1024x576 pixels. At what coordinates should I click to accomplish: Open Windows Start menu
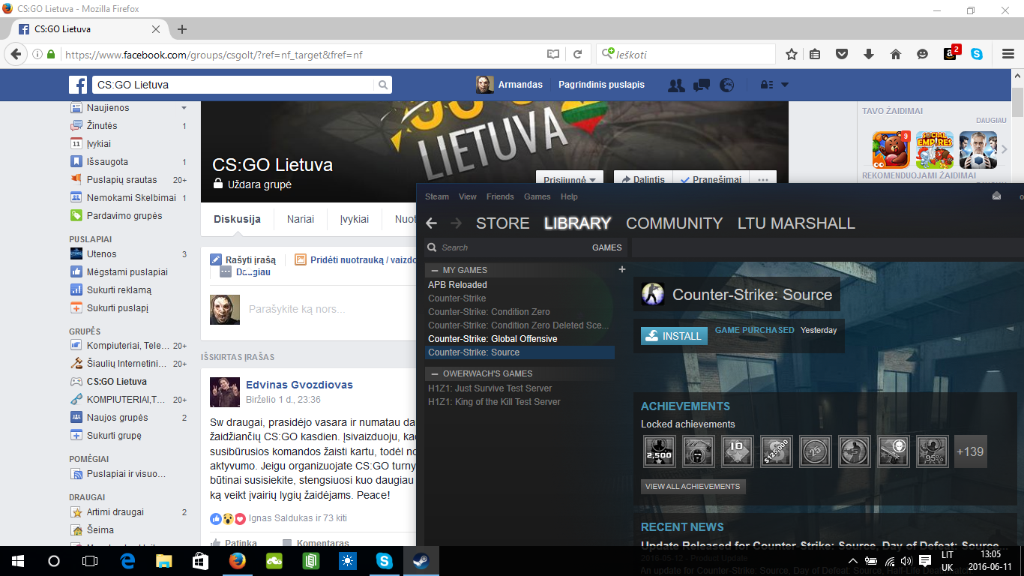click(x=18, y=560)
